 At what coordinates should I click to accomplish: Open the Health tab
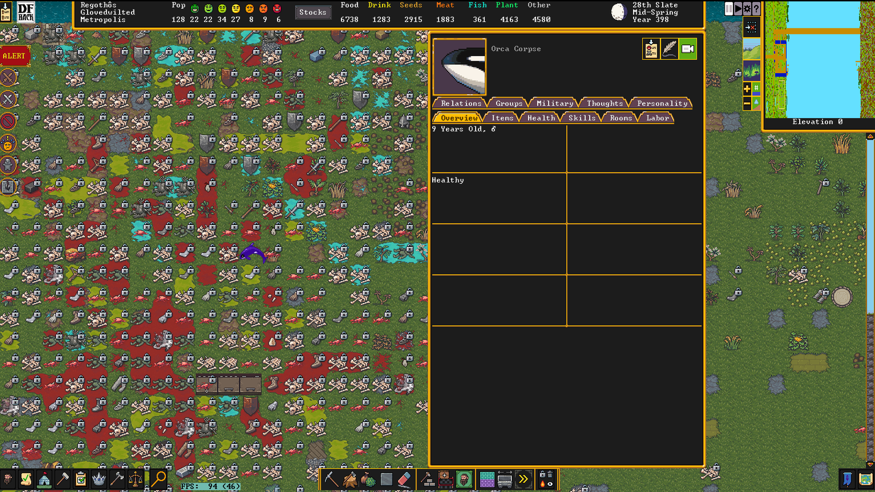click(x=541, y=118)
